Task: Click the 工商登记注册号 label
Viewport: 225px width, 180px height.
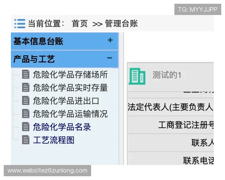Action: coord(186,125)
